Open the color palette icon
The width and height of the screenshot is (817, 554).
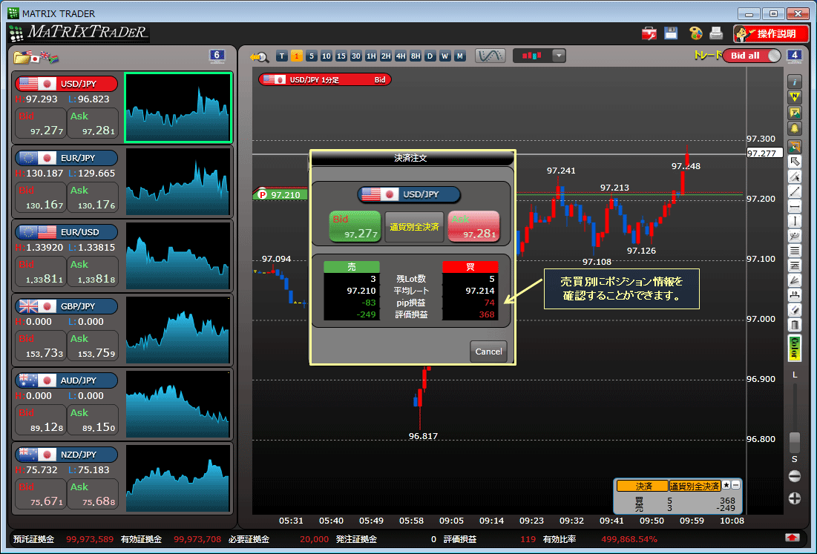[x=695, y=33]
